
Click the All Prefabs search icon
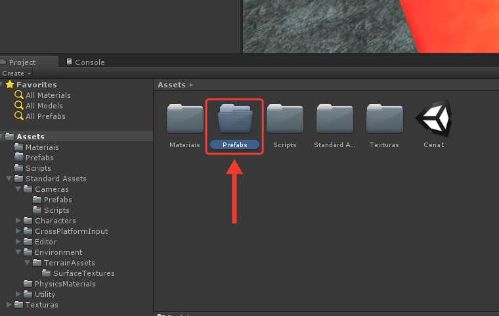pyautogui.click(x=19, y=116)
